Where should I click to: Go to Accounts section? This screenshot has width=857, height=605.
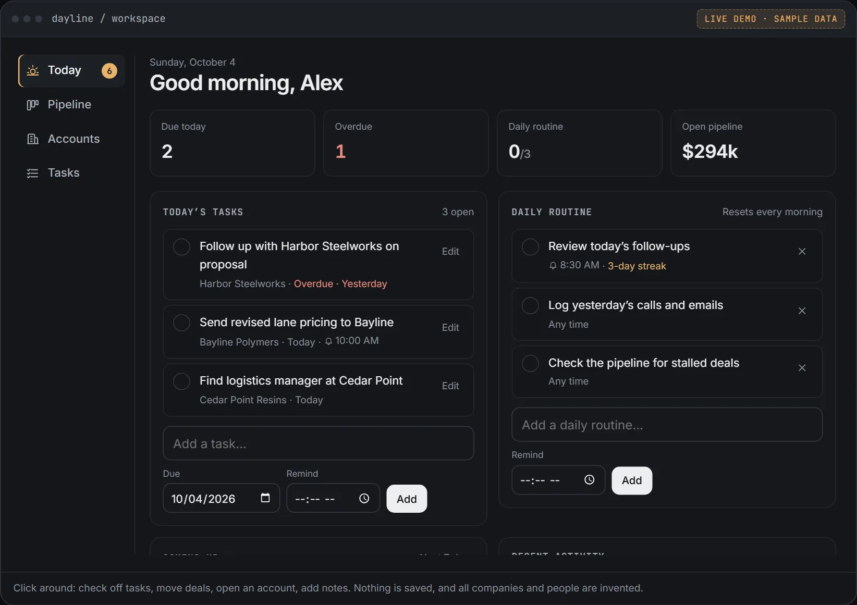[x=72, y=139]
